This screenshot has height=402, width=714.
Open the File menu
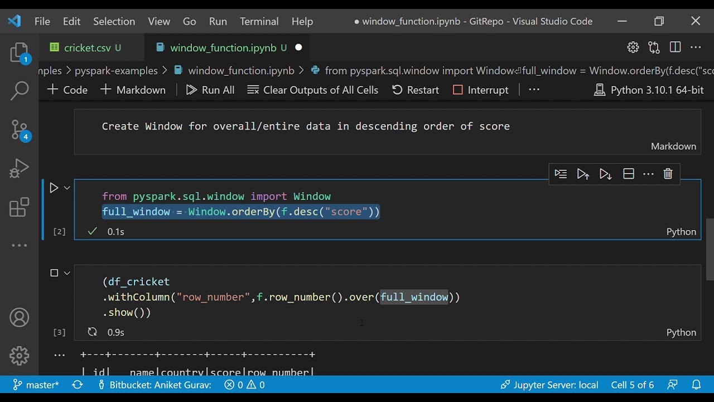click(x=42, y=21)
